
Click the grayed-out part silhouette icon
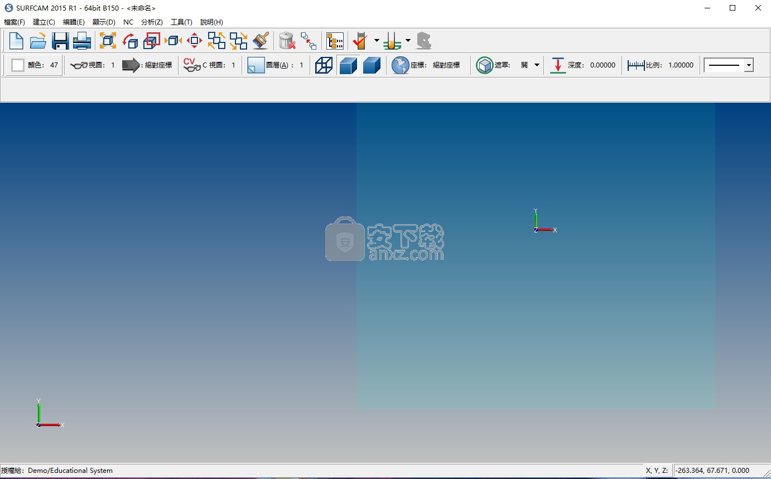(424, 41)
